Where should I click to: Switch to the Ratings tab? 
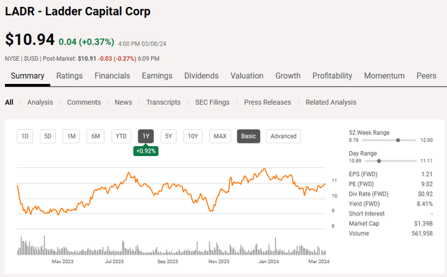(x=69, y=76)
